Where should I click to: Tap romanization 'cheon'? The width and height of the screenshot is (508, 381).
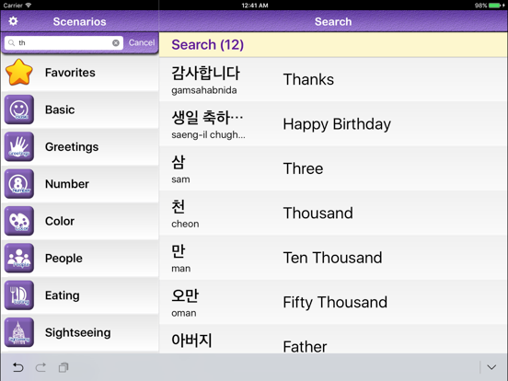click(x=185, y=224)
